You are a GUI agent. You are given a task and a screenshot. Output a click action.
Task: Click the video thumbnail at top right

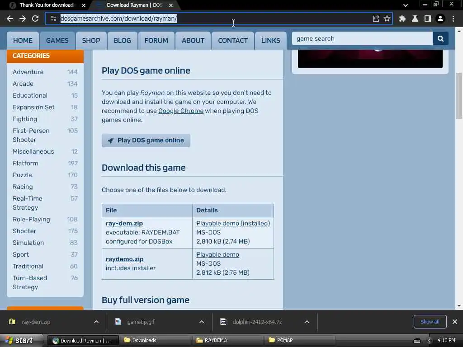pos(370,59)
